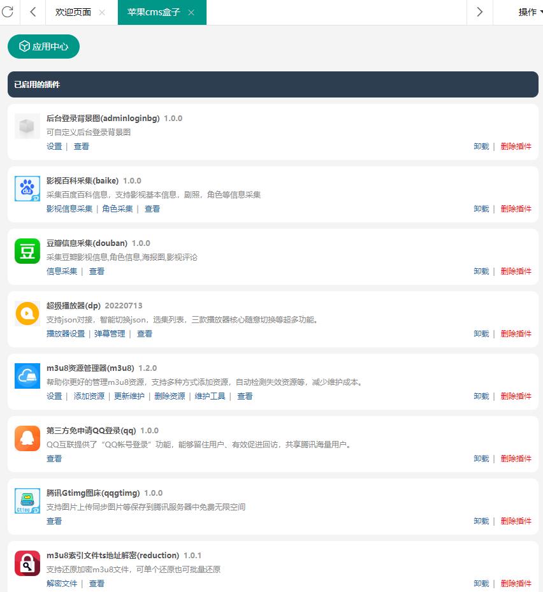The height and width of the screenshot is (592, 543).
Task: Click the yellow dp player icon
Action: tap(27, 314)
